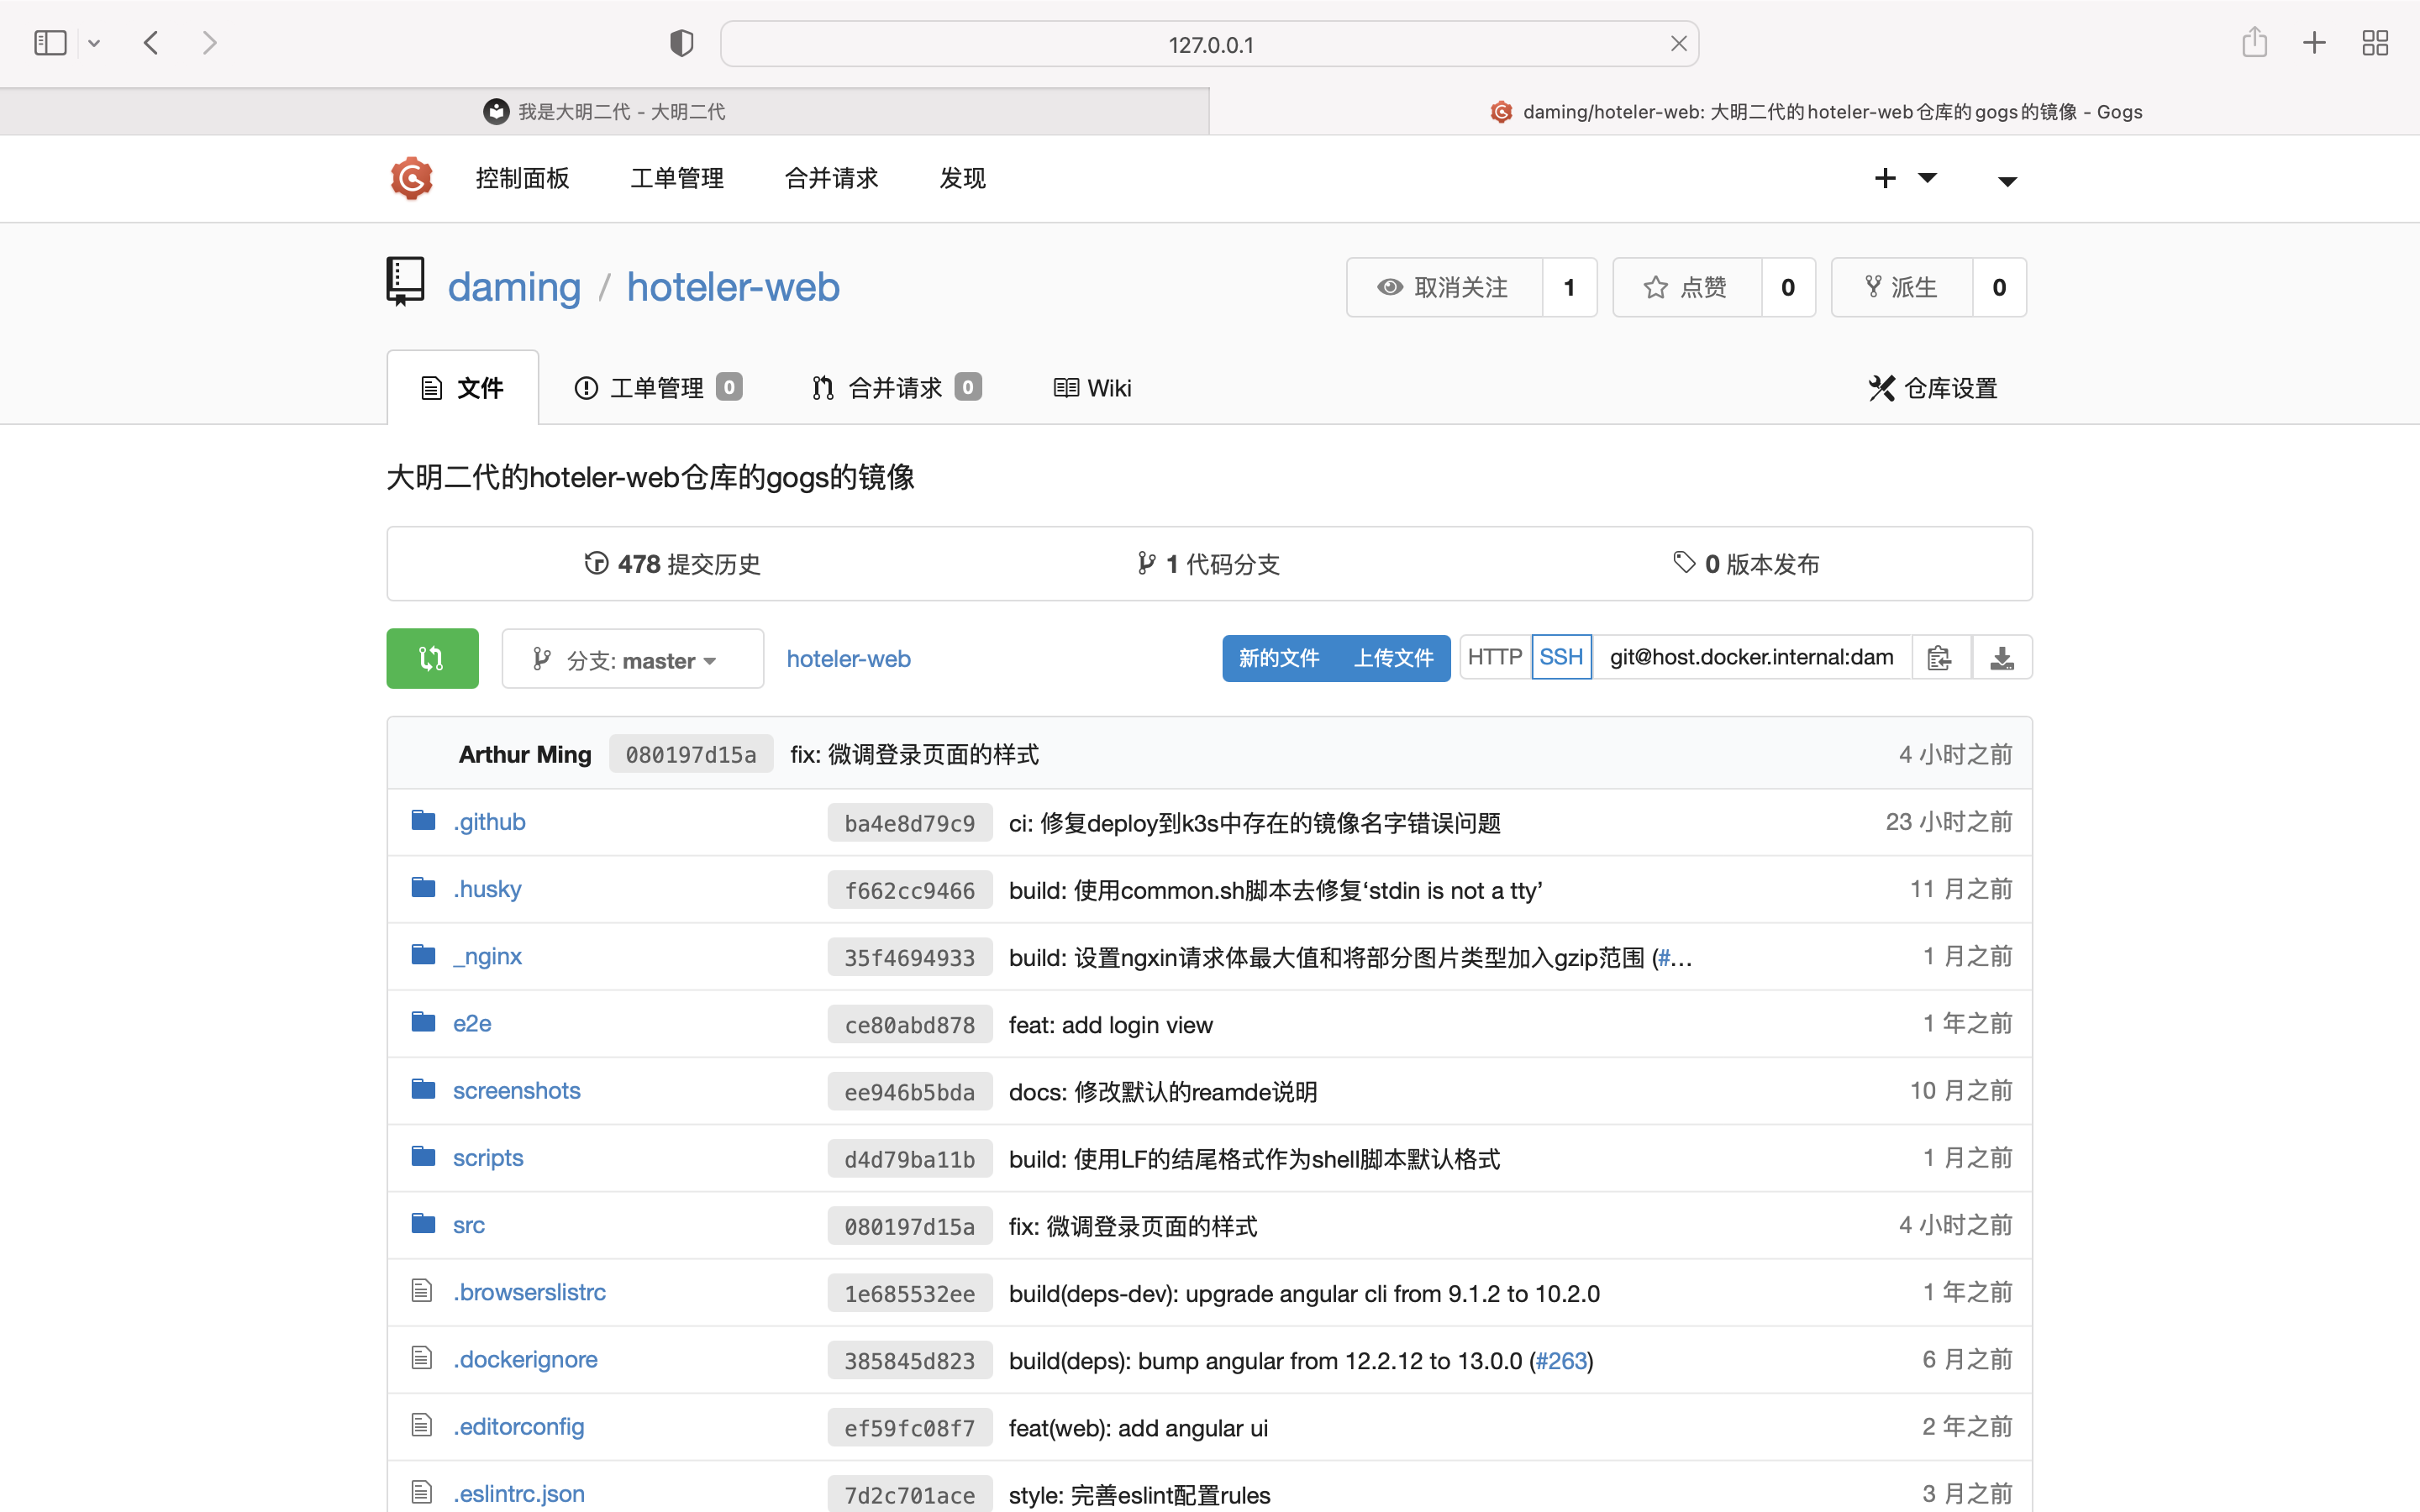Open 仓库设置 repository settings
This screenshot has width=2420, height=1512.
tap(1933, 388)
